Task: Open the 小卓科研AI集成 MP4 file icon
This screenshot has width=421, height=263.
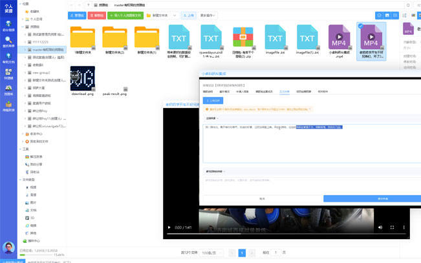Action: (x=341, y=39)
